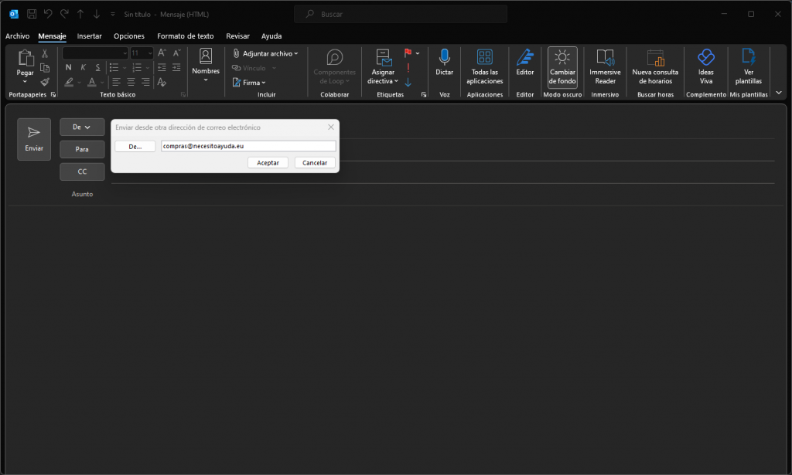Click the Enviar send button

point(34,139)
